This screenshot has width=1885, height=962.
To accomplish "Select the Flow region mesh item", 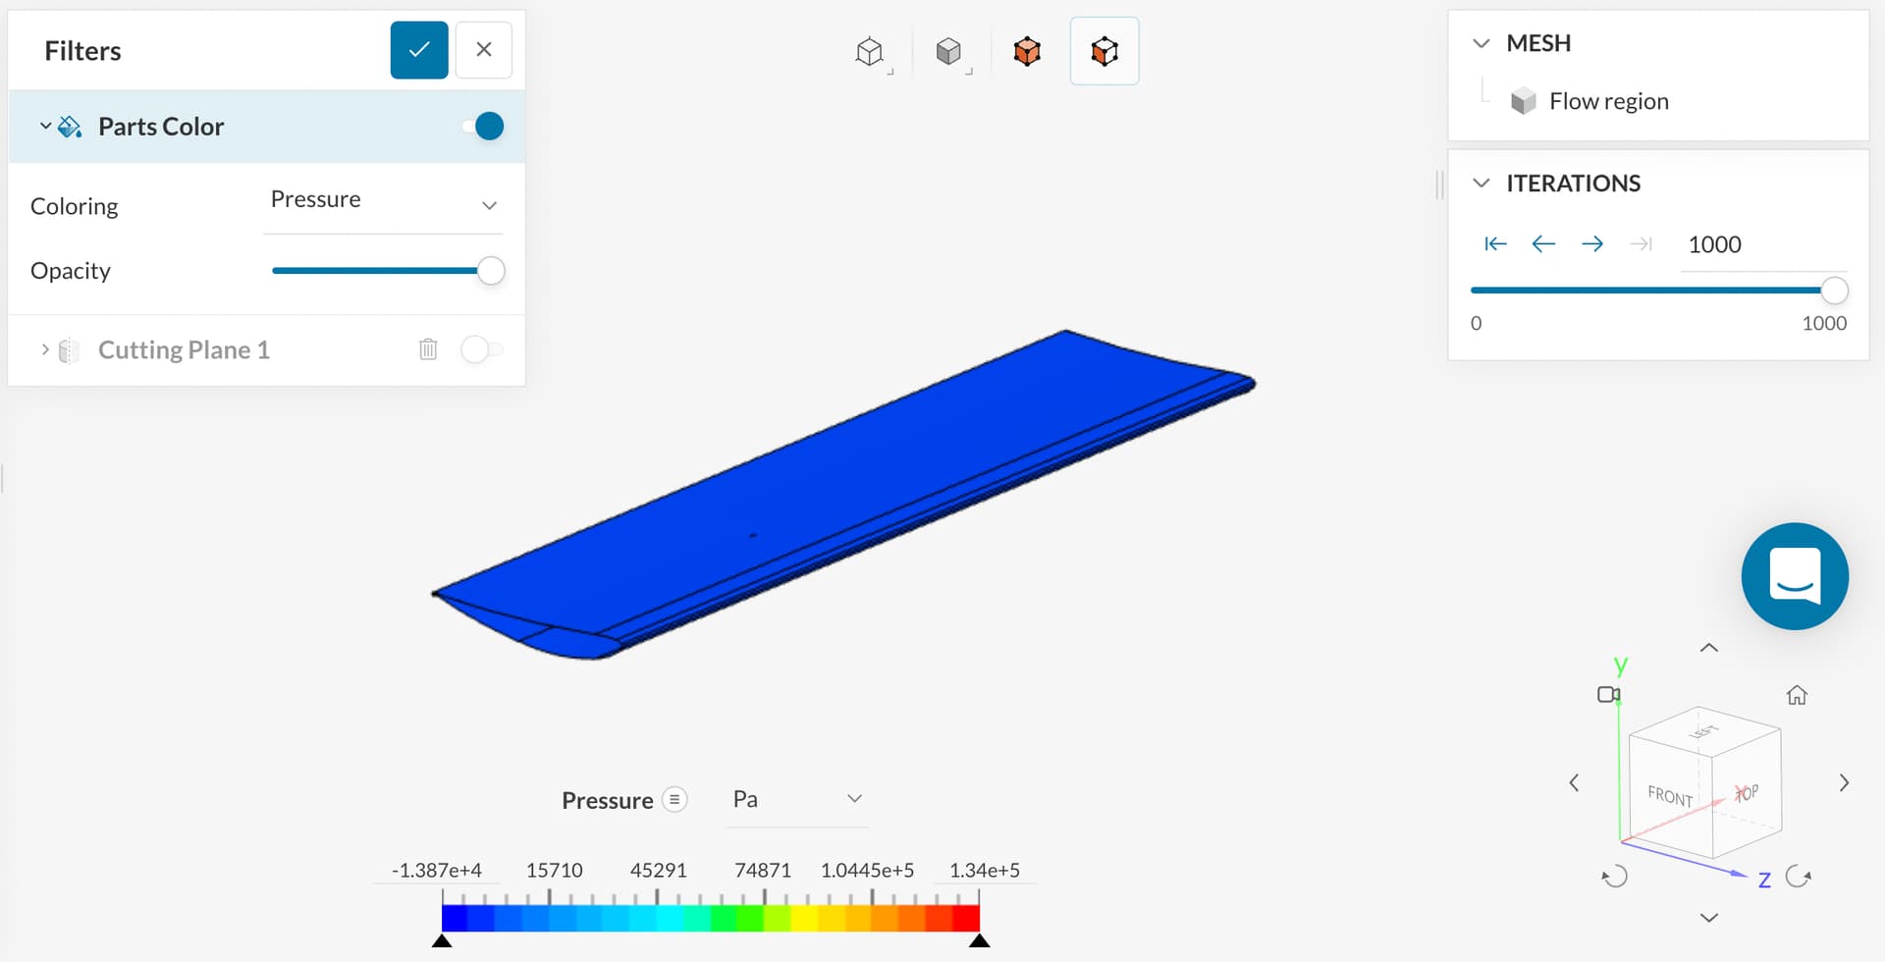I will tap(1608, 101).
